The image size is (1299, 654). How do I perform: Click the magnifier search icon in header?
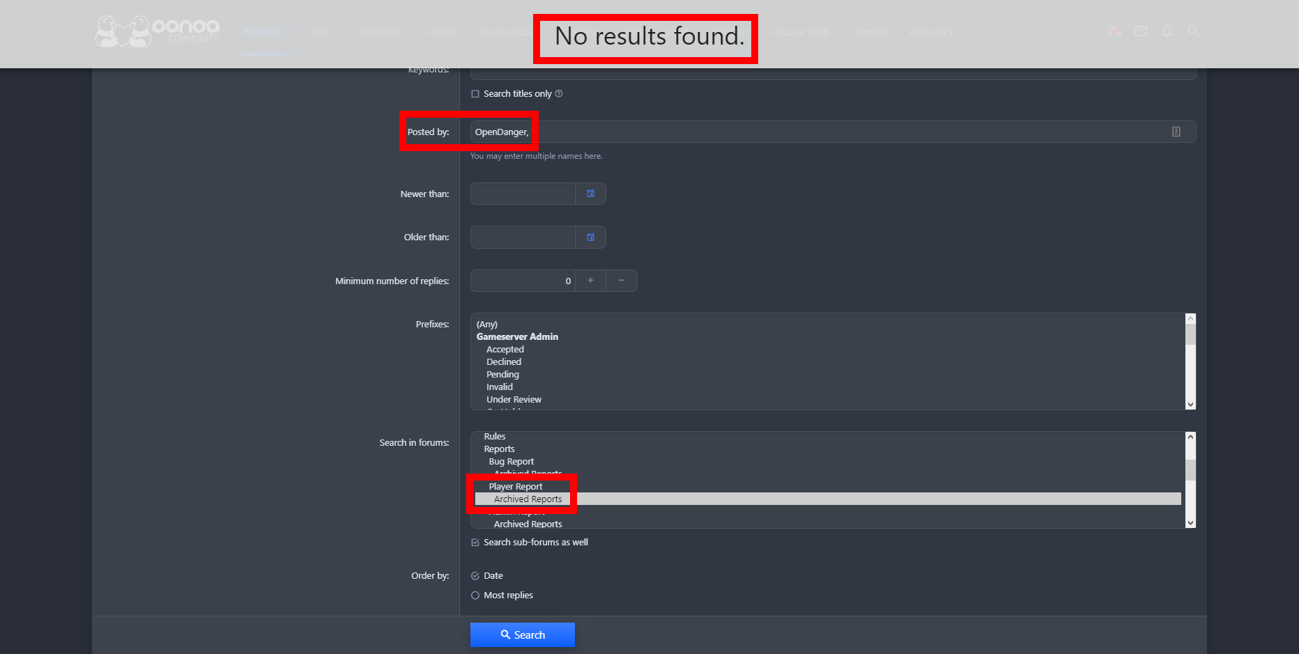click(1194, 31)
